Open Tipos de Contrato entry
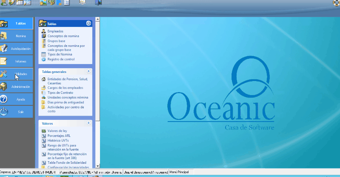The height and width of the screenshot is (177, 340). [x=60, y=93]
